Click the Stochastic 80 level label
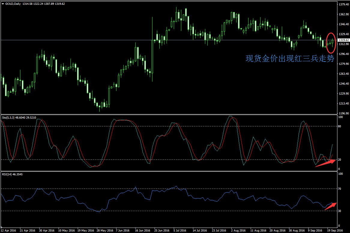Screen dimensions: 350x233 pyautogui.click(x=339, y=126)
